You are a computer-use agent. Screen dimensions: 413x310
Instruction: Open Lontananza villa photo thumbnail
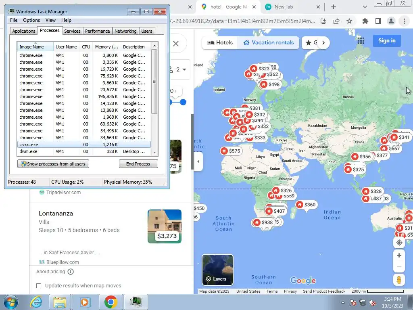pyautogui.click(x=165, y=226)
